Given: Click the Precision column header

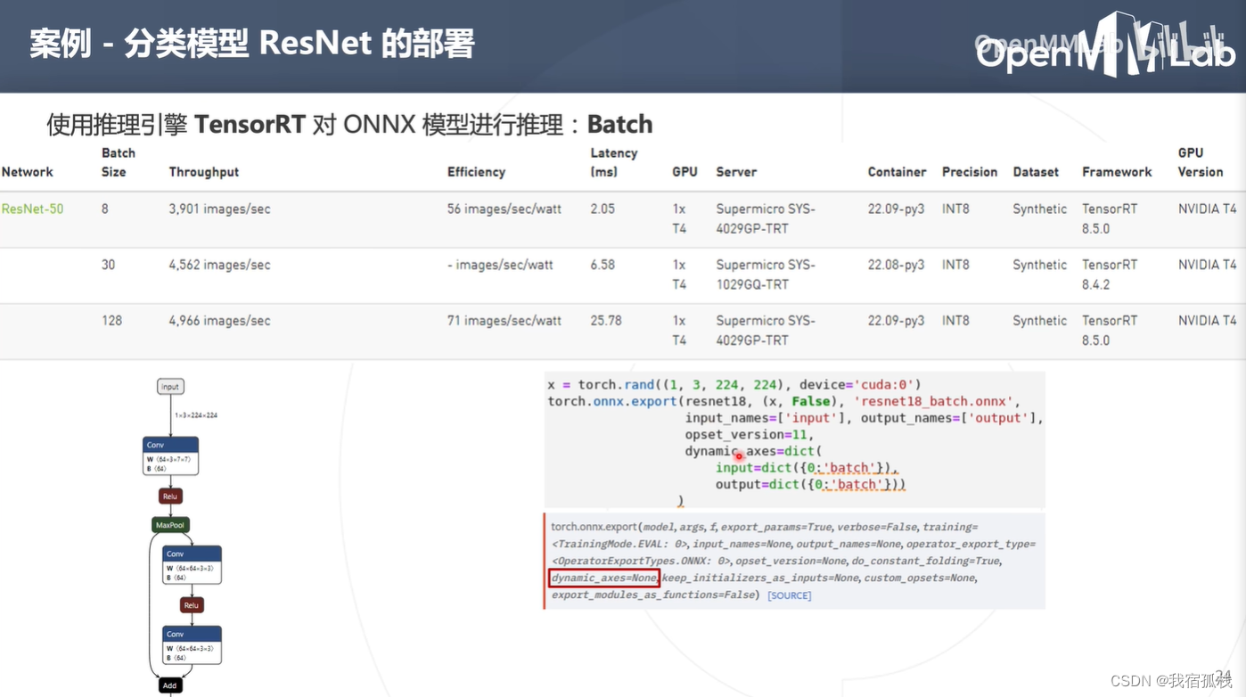Looking at the screenshot, I should [970, 172].
